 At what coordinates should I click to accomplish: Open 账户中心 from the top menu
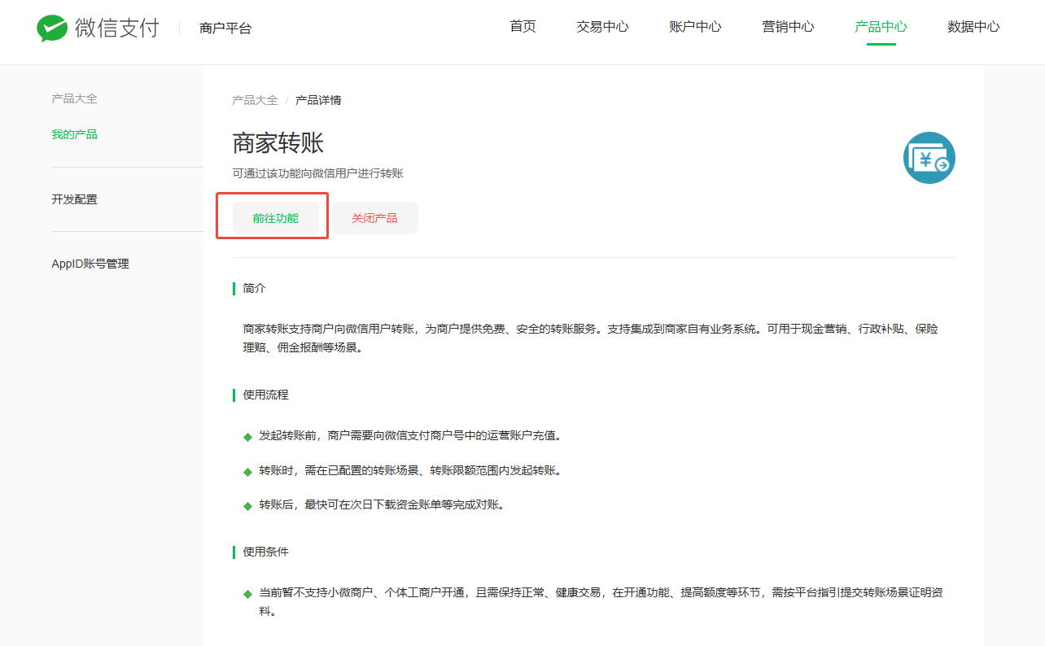(x=695, y=27)
